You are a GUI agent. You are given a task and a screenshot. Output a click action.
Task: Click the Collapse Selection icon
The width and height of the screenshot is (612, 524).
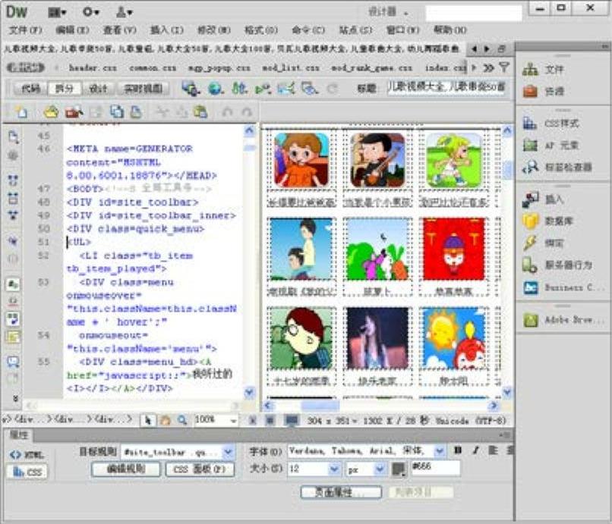[13, 198]
